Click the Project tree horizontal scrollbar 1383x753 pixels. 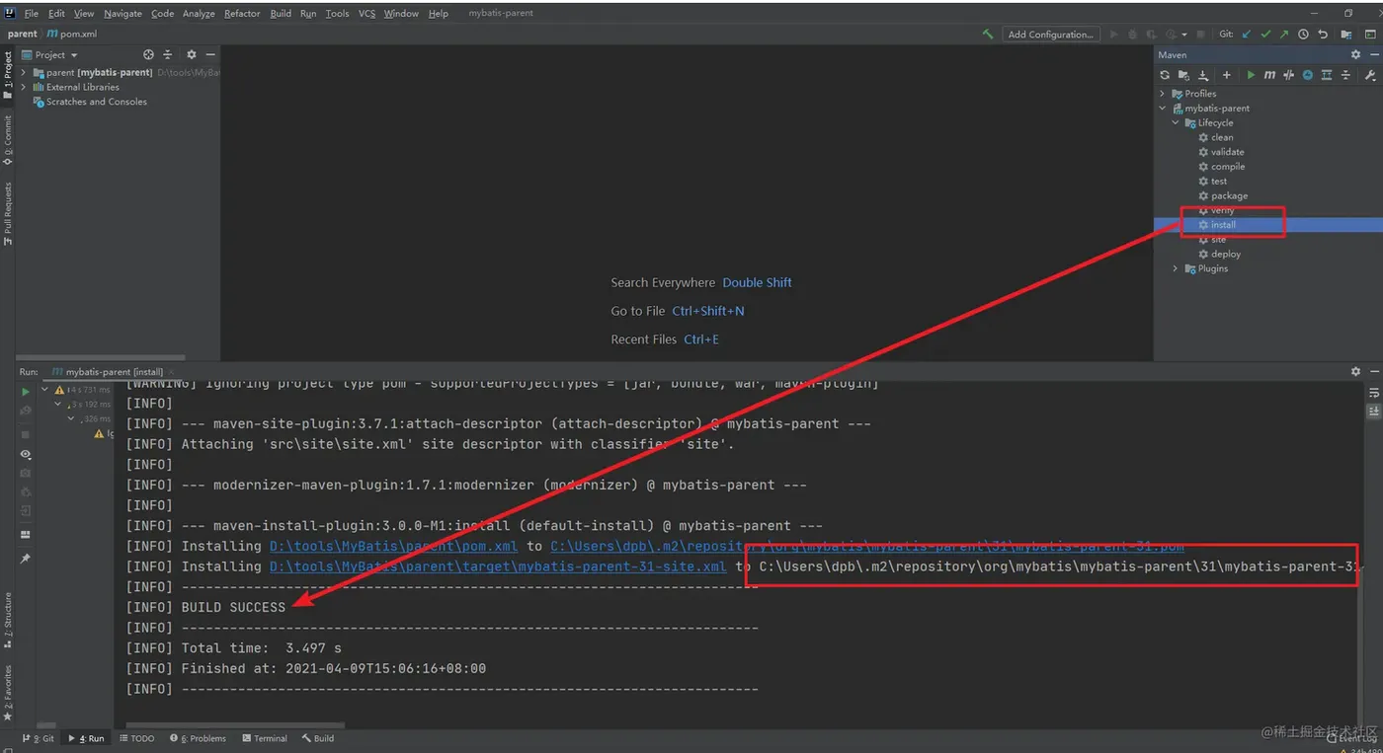[x=102, y=357]
